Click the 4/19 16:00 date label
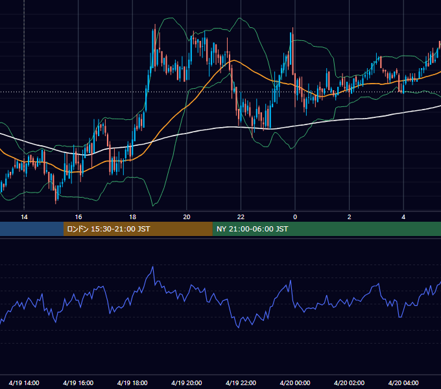 [78, 383]
